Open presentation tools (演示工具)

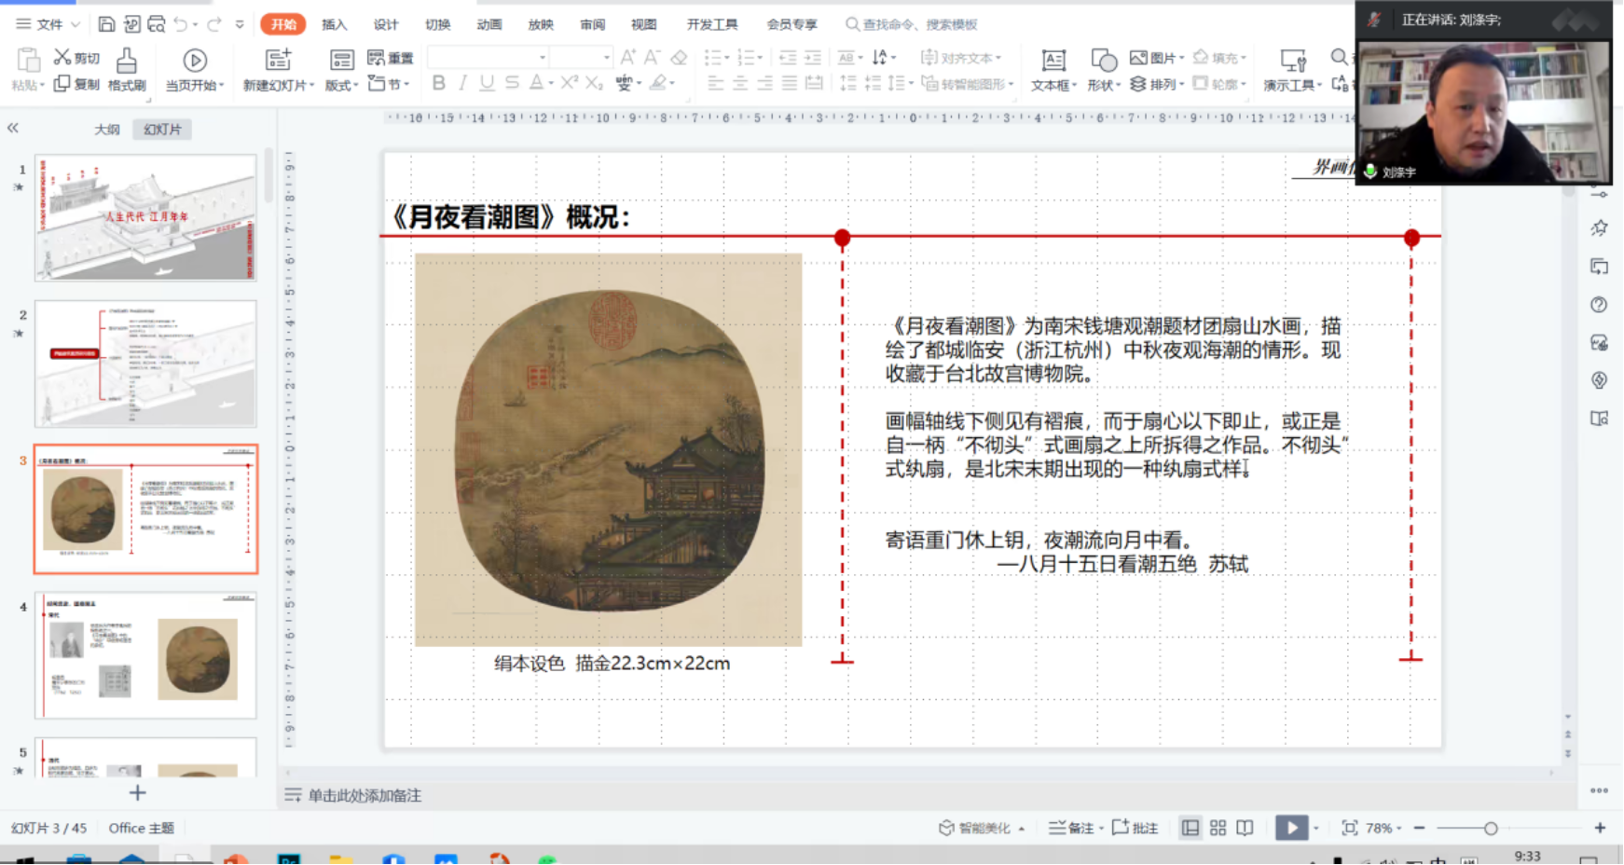click(x=1292, y=62)
